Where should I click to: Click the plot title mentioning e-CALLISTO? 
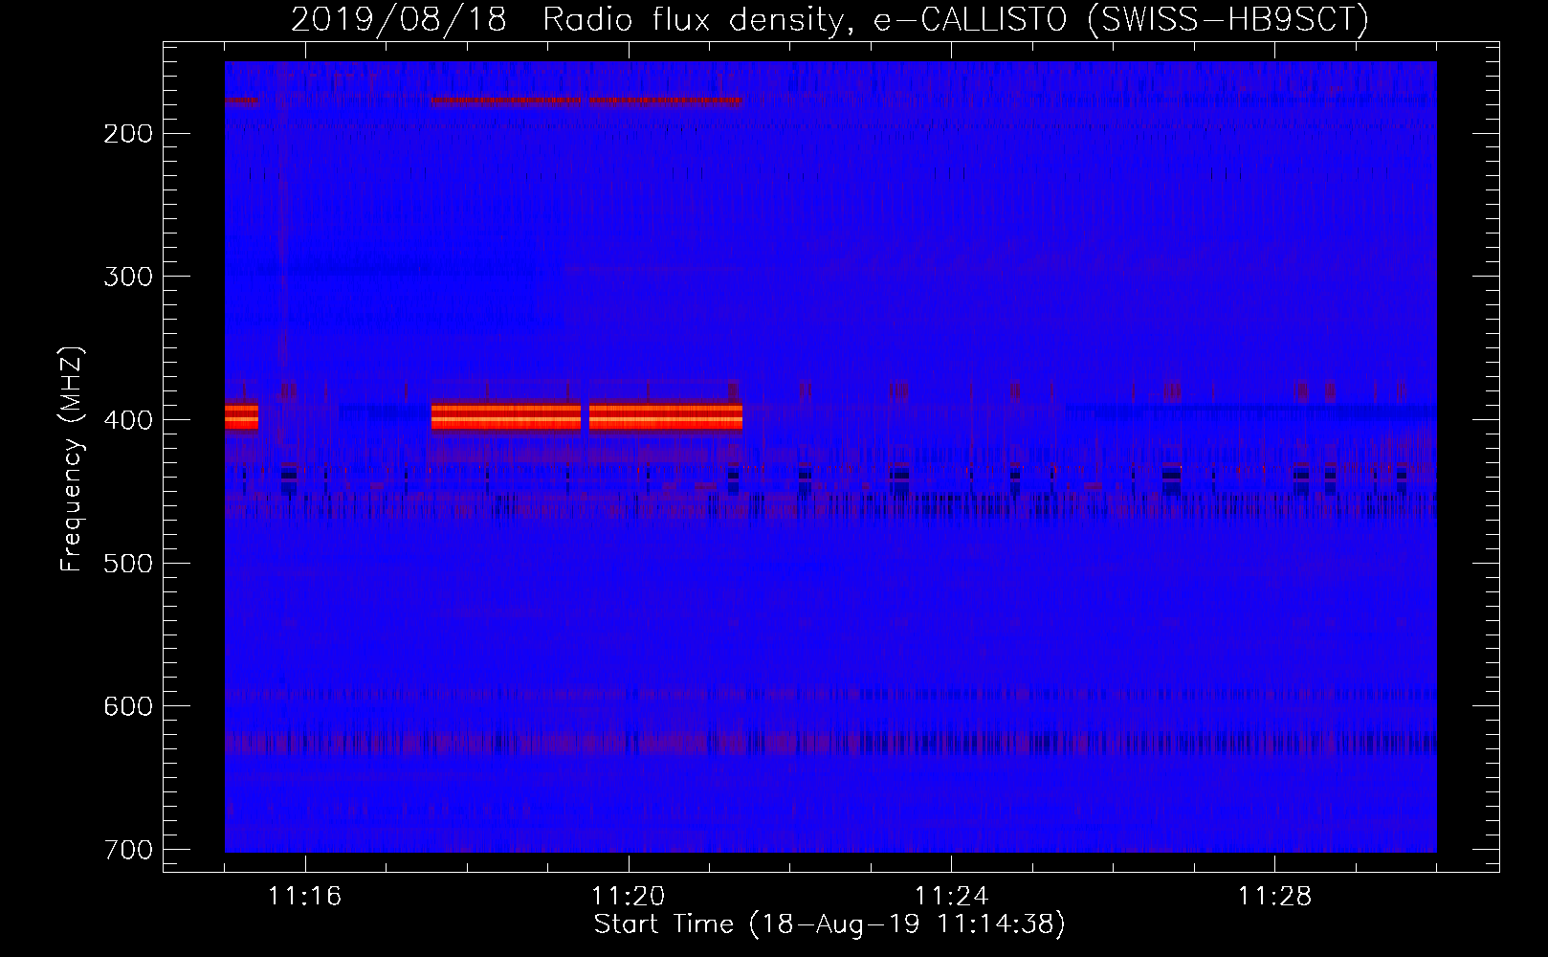(x=829, y=18)
